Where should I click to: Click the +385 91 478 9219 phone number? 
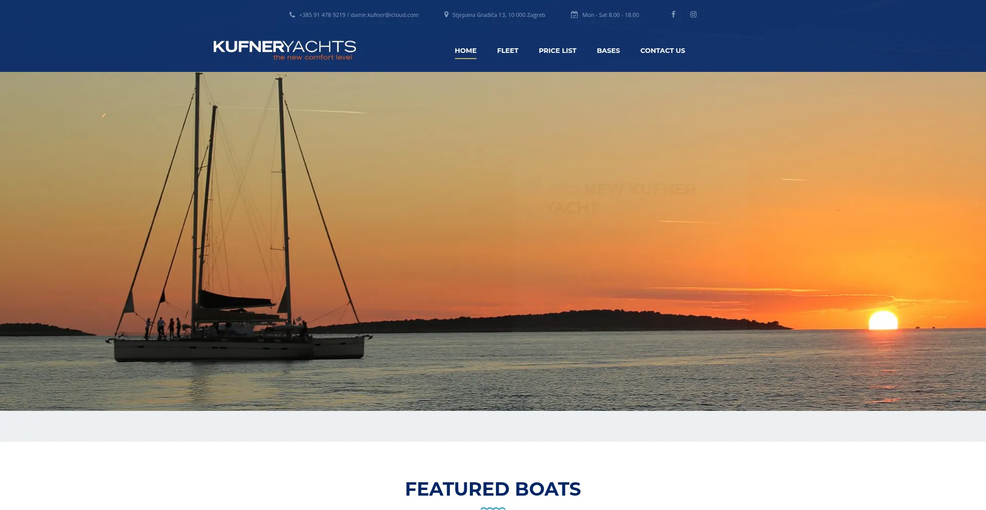[322, 15]
